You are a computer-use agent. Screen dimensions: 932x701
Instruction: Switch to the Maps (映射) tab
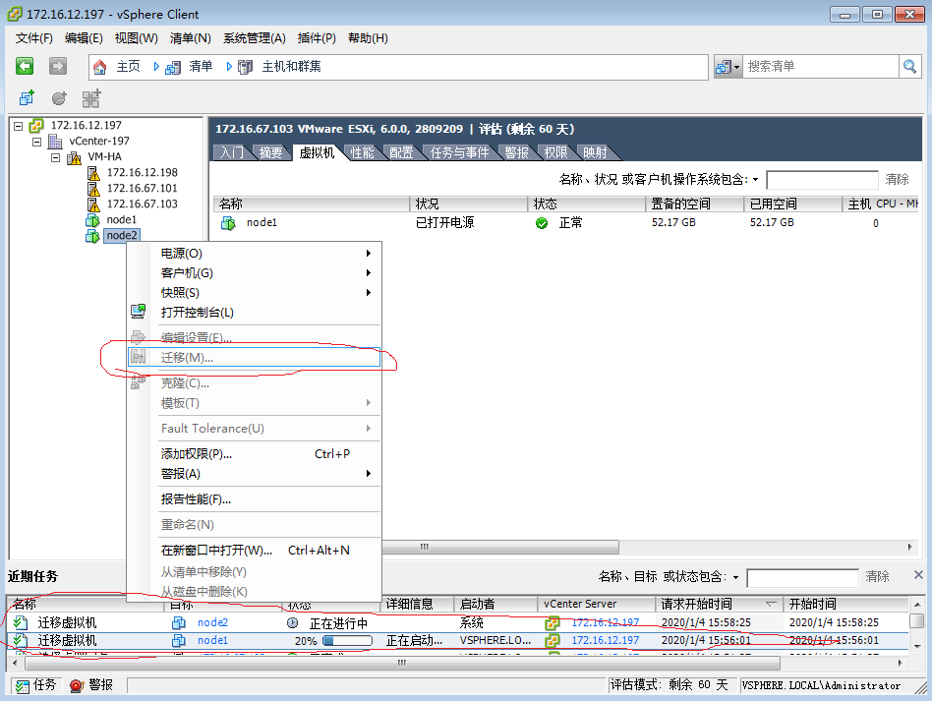(595, 152)
